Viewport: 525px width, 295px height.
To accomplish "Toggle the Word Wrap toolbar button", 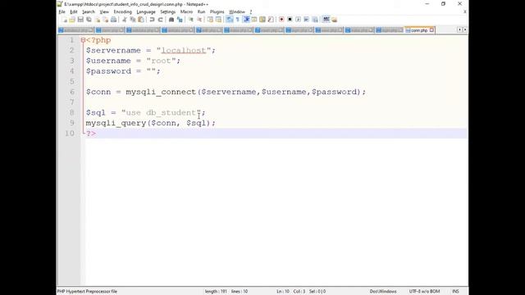I will (x=230, y=20).
